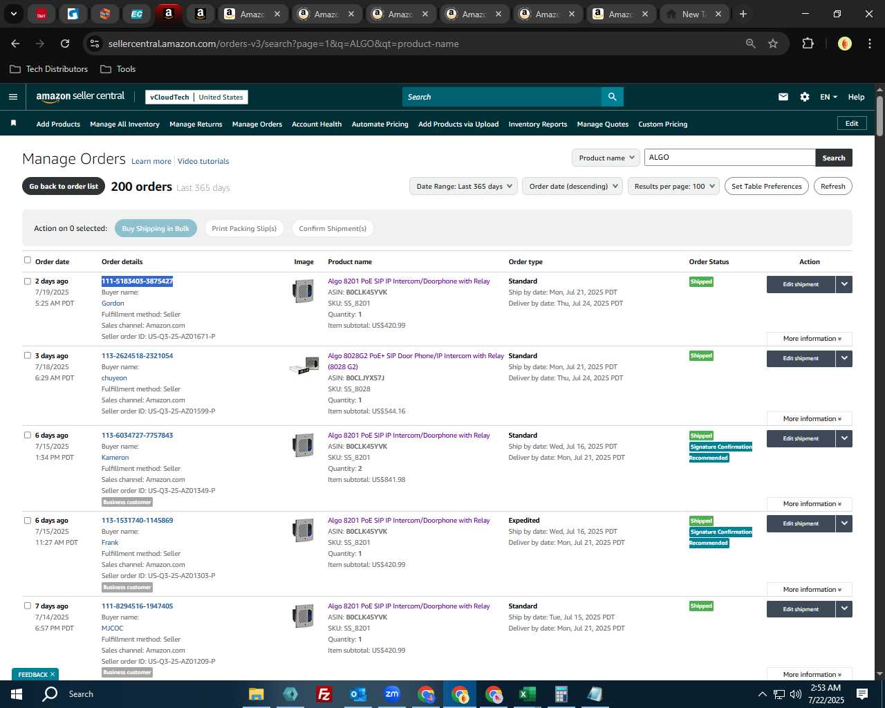Screen dimensions: 885x708
Task: Open the Product name search type dropdown
Action: pyautogui.click(x=606, y=158)
